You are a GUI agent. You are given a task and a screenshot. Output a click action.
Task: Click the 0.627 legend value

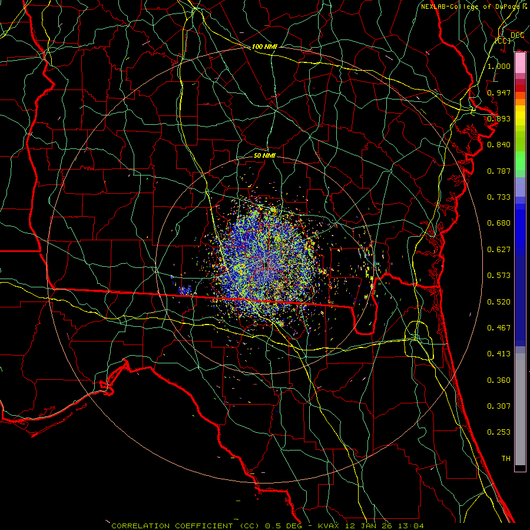(x=499, y=250)
